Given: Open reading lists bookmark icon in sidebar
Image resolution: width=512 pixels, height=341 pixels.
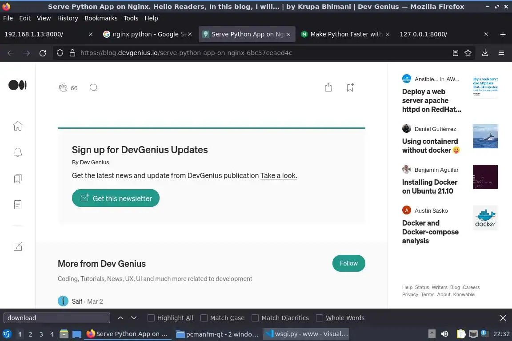Looking at the screenshot, I should tap(18, 178).
